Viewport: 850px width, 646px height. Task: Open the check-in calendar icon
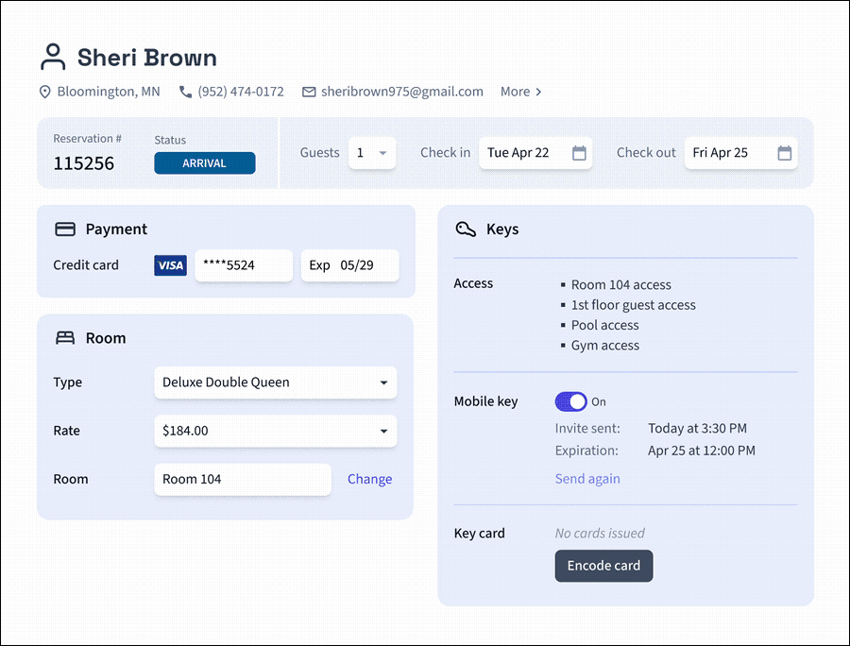tap(579, 153)
